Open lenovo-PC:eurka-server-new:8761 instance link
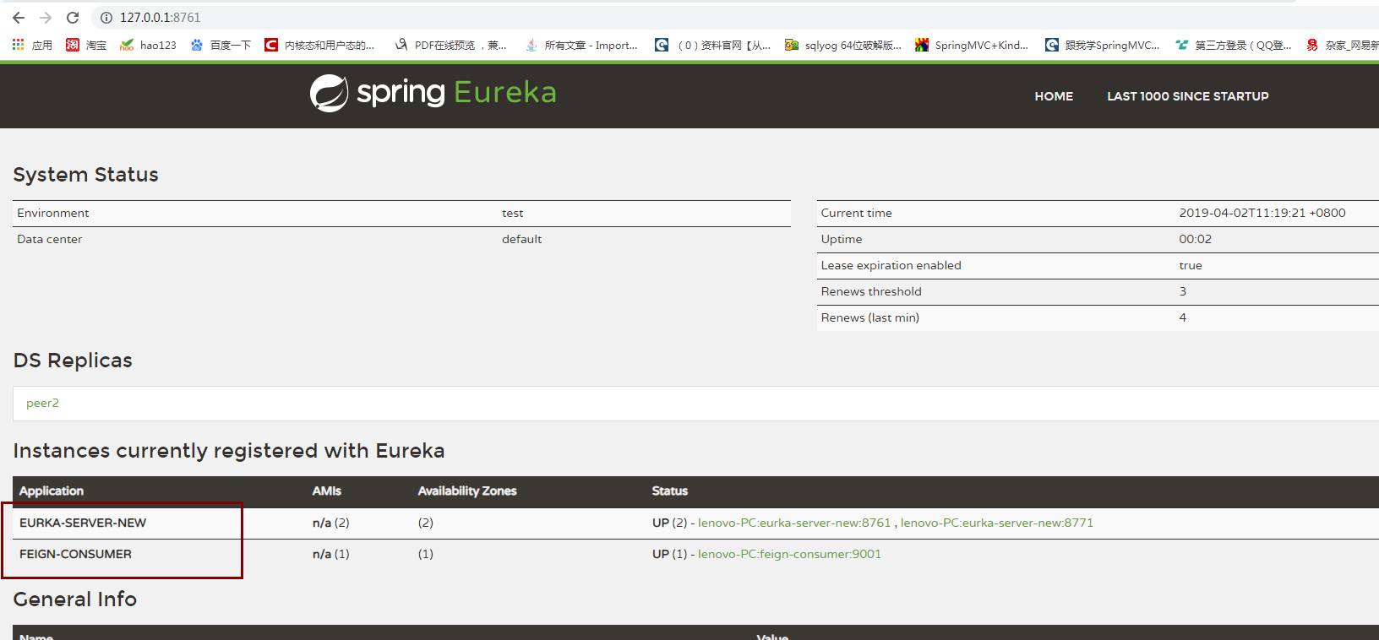 [x=794, y=523]
